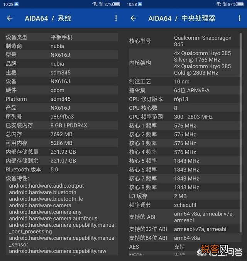
Task: Tap signal strength icon in left status bar
Action: pyautogui.click(x=101, y=4)
